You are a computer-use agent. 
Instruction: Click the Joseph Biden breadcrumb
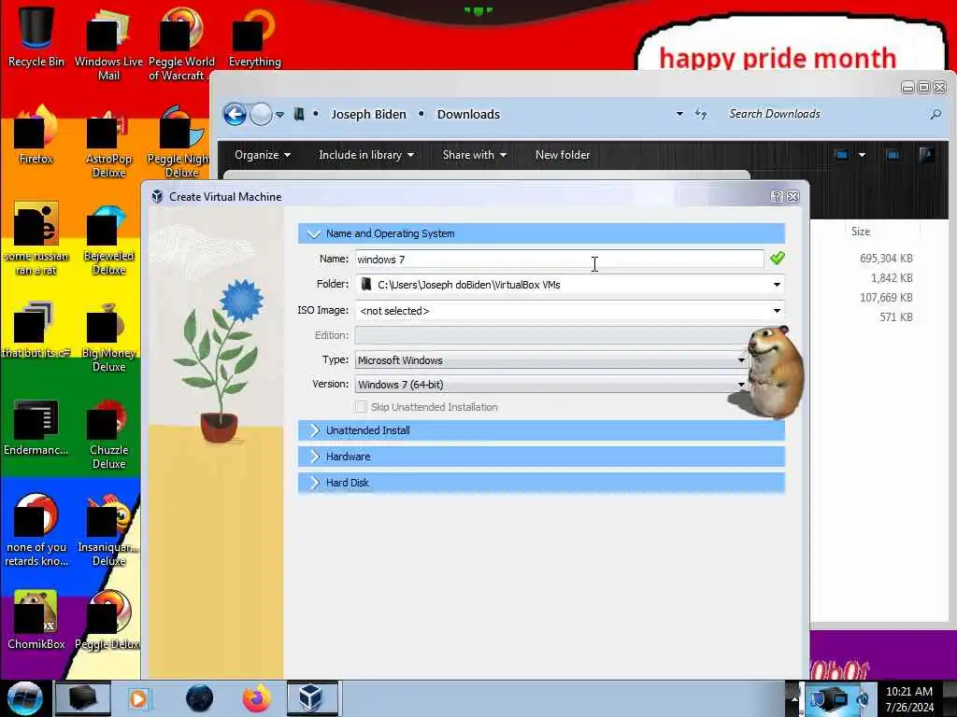click(368, 114)
